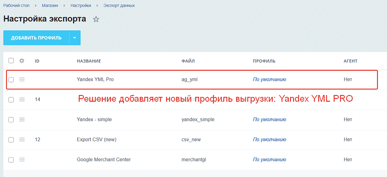The image size is (387, 177).
Task: Sort table by Название column header
Action: point(89,61)
